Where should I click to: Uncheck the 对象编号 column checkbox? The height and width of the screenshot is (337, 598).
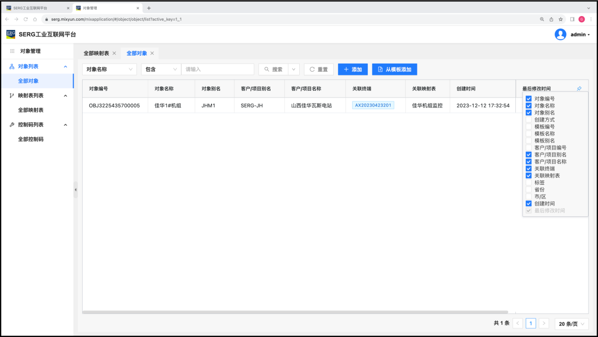[529, 99]
